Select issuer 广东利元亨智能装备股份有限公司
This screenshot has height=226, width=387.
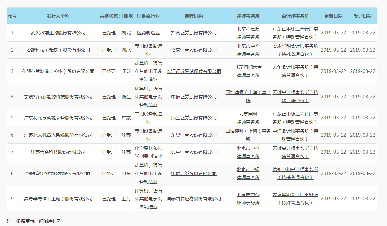(58, 118)
